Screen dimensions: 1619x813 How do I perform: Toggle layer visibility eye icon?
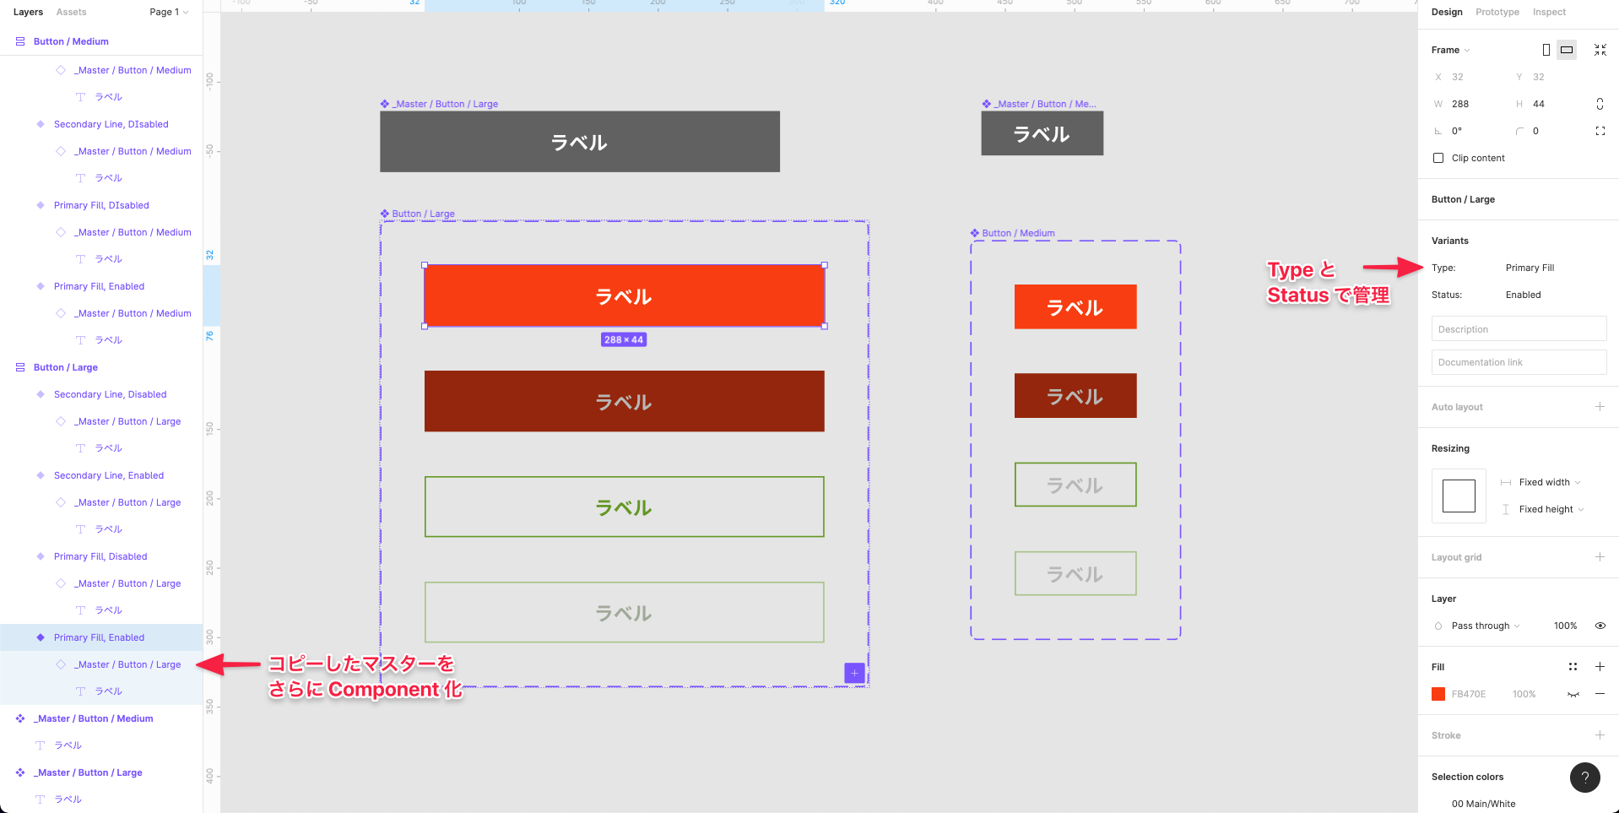pos(1600,626)
